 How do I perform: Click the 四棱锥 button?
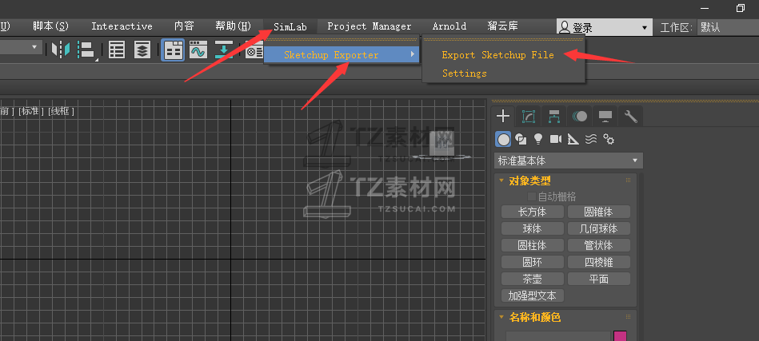point(599,262)
